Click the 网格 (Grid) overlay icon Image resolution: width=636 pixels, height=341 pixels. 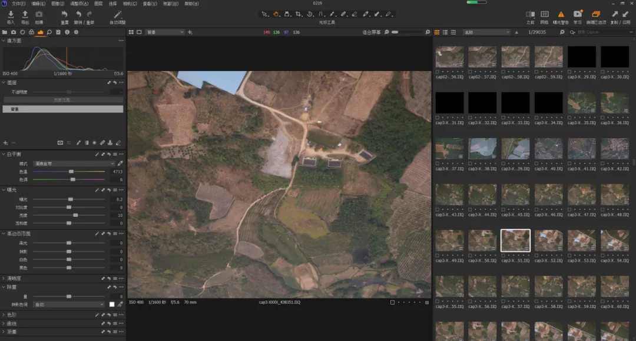(x=545, y=14)
